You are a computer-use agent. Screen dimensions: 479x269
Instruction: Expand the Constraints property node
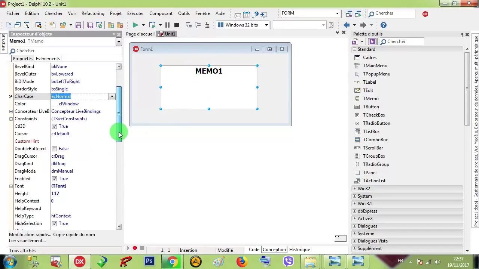tap(11, 119)
